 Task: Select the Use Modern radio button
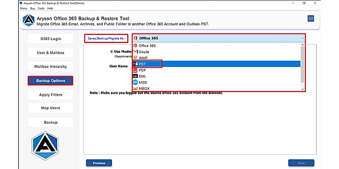pyautogui.click(x=111, y=51)
